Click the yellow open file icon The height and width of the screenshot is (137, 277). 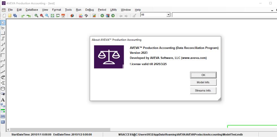click(10, 16)
